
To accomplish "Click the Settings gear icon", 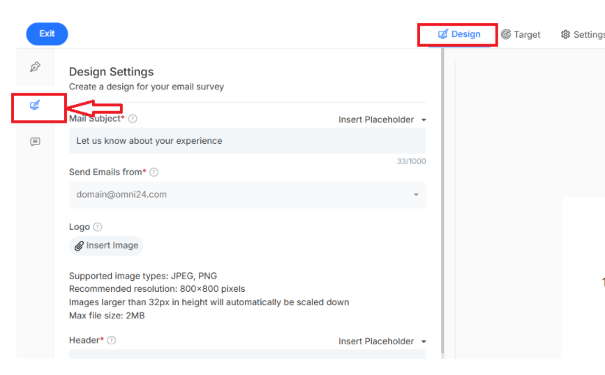I will 565,34.
